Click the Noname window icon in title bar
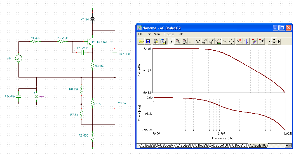The height and width of the screenshot is (155, 296). (x=139, y=28)
